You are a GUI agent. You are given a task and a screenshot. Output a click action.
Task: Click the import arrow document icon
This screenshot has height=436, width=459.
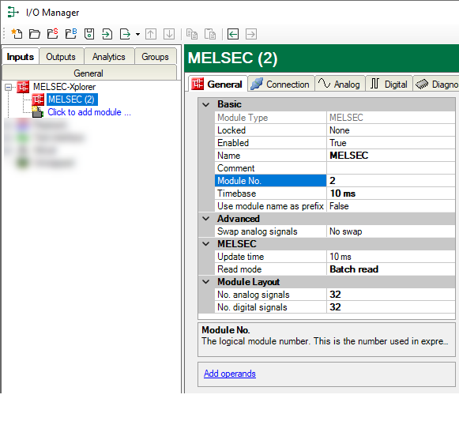tap(107, 34)
